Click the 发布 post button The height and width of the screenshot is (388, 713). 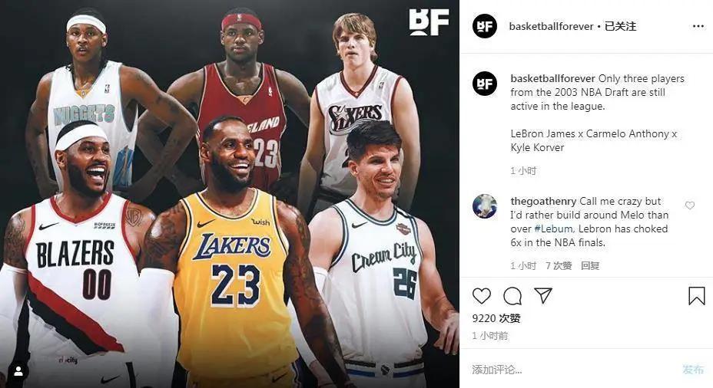693,370
